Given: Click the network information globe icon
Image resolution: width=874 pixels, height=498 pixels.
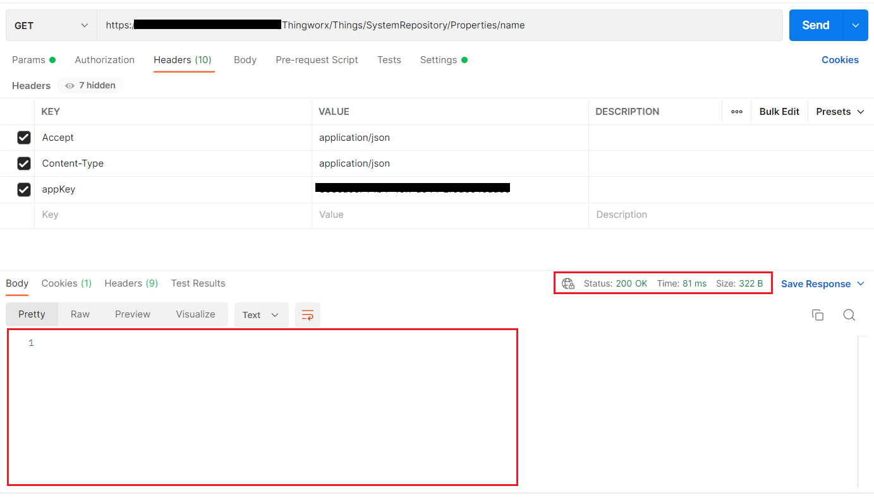Looking at the screenshot, I should tap(567, 283).
